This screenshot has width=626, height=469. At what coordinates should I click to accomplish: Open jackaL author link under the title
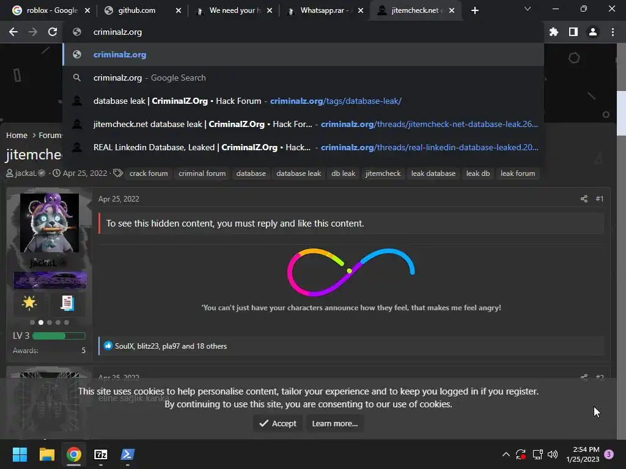[26, 173]
